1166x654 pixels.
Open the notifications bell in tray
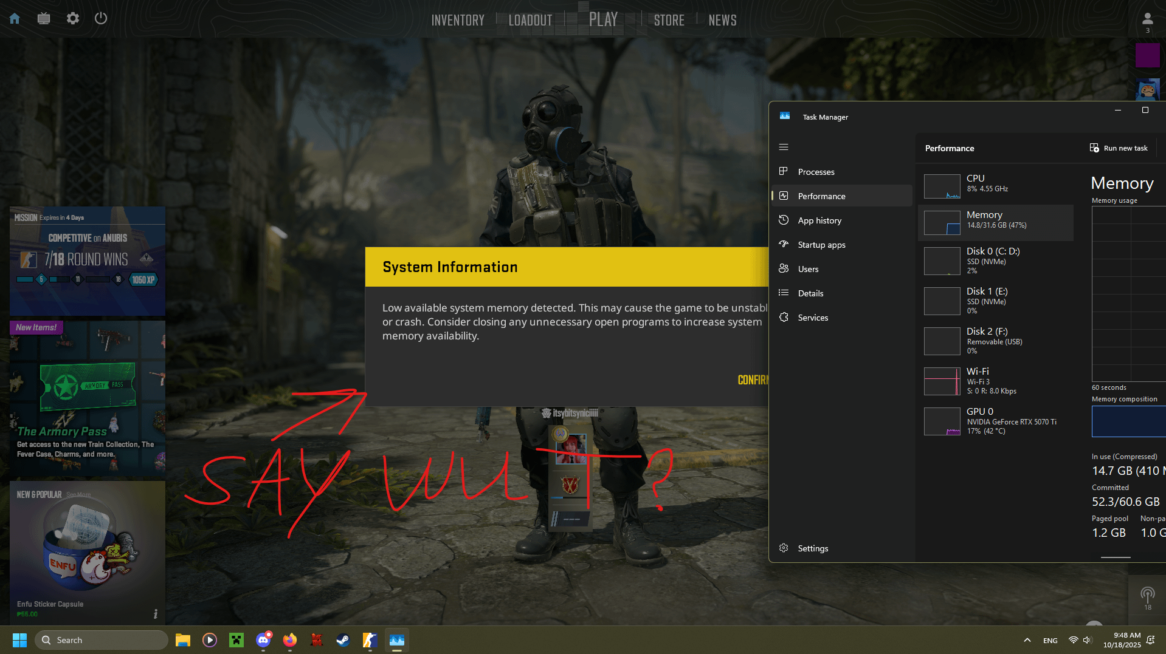(x=1150, y=640)
